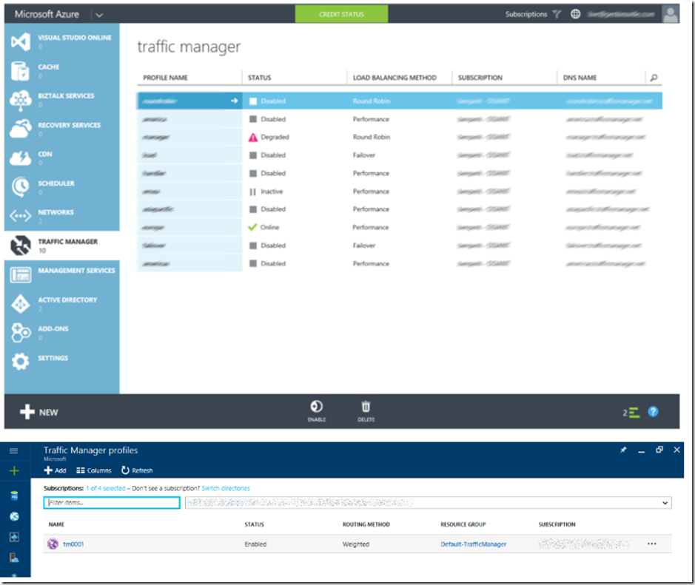This screenshot has width=695, height=585.
Task: Select Traffic Manager in the sidebar
Action: tap(61, 246)
